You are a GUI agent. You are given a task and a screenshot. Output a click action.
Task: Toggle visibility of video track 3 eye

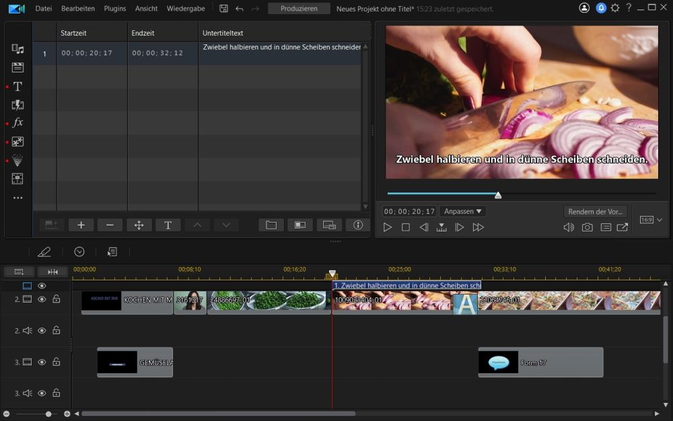pyautogui.click(x=42, y=362)
